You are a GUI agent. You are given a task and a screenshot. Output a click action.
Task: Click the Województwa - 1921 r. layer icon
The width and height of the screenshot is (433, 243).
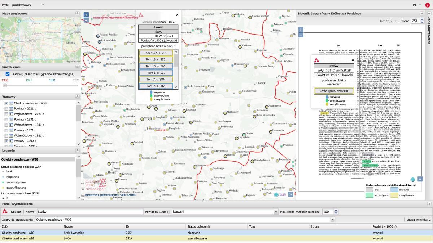(11, 136)
